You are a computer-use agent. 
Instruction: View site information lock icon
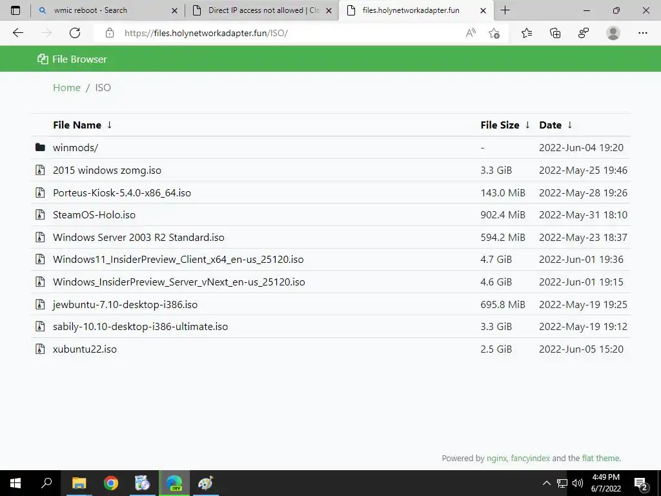110,33
